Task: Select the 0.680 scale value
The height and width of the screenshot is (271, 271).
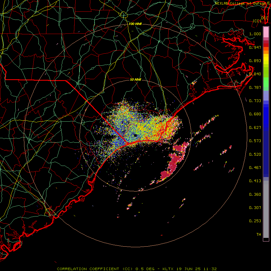Action: pyautogui.click(x=255, y=114)
